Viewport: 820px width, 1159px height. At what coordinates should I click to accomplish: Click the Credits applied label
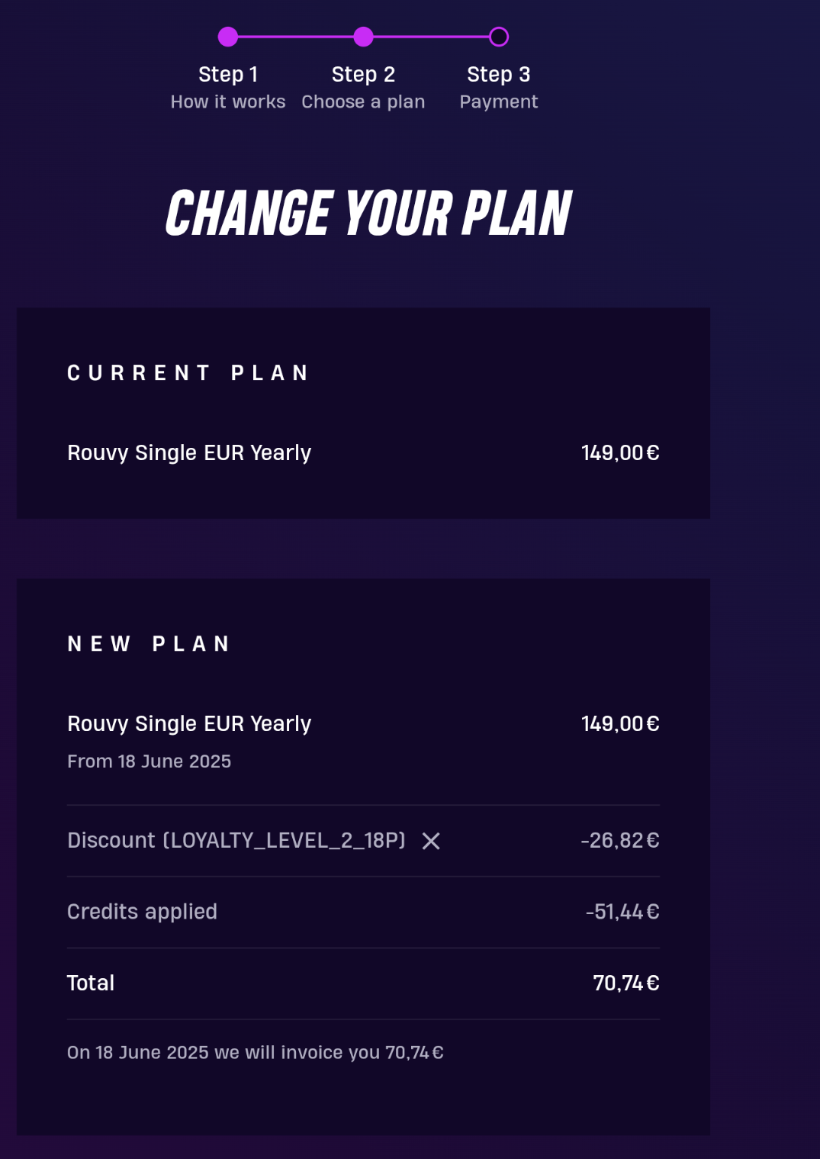[142, 912]
